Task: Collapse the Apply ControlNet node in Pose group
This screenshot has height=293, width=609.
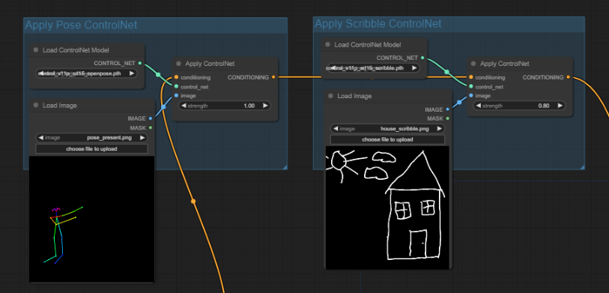Action: tap(179, 64)
